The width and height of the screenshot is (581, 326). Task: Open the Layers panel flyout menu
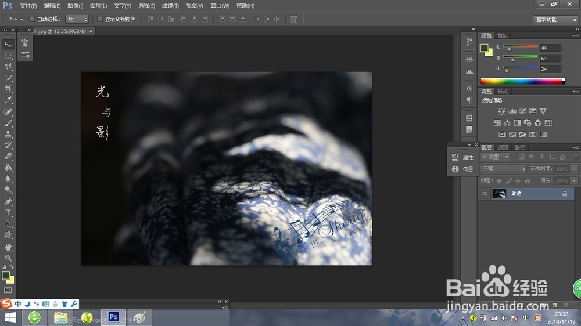[x=575, y=147]
